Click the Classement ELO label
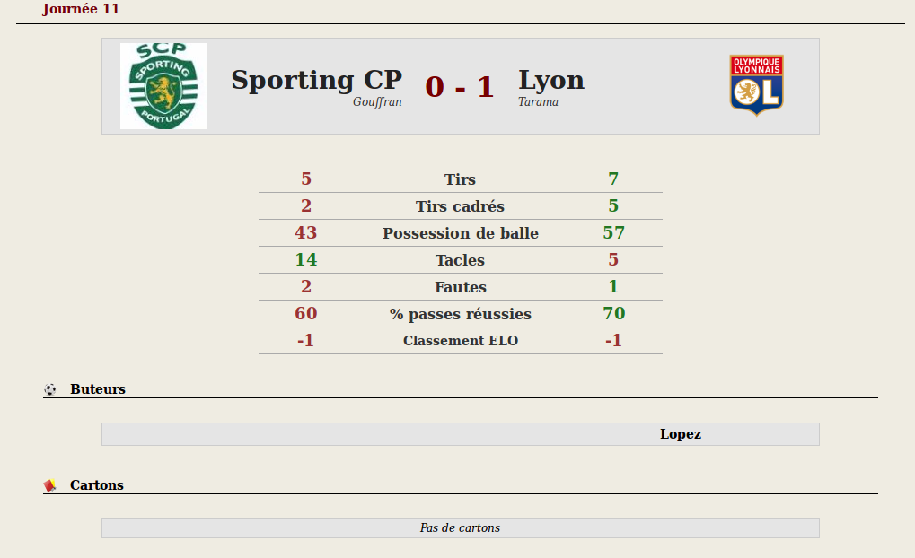915x558 pixels. pyautogui.click(x=461, y=341)
